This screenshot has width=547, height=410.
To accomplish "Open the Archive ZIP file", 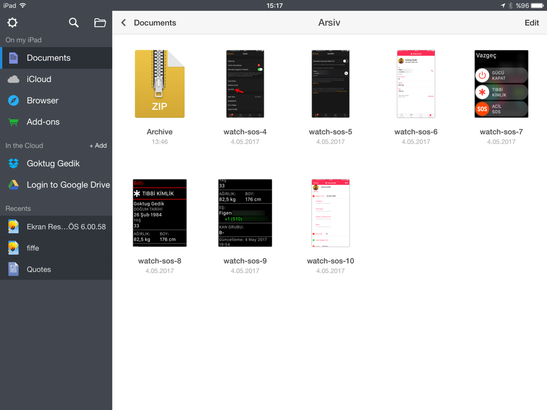I will [x=160, y=84].
